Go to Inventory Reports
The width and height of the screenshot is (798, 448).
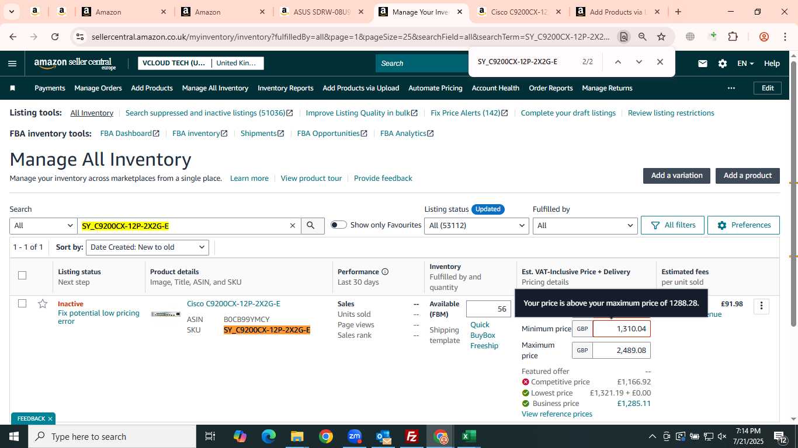click(286, 88)
